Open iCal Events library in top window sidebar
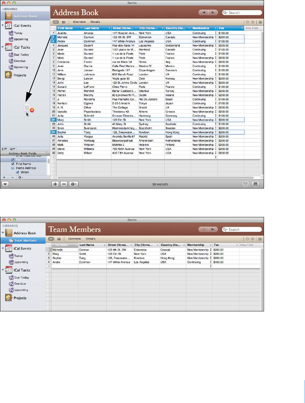 (x=22, y=25)
